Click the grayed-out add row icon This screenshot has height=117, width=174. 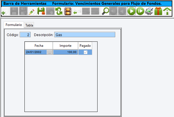point(86,11)
